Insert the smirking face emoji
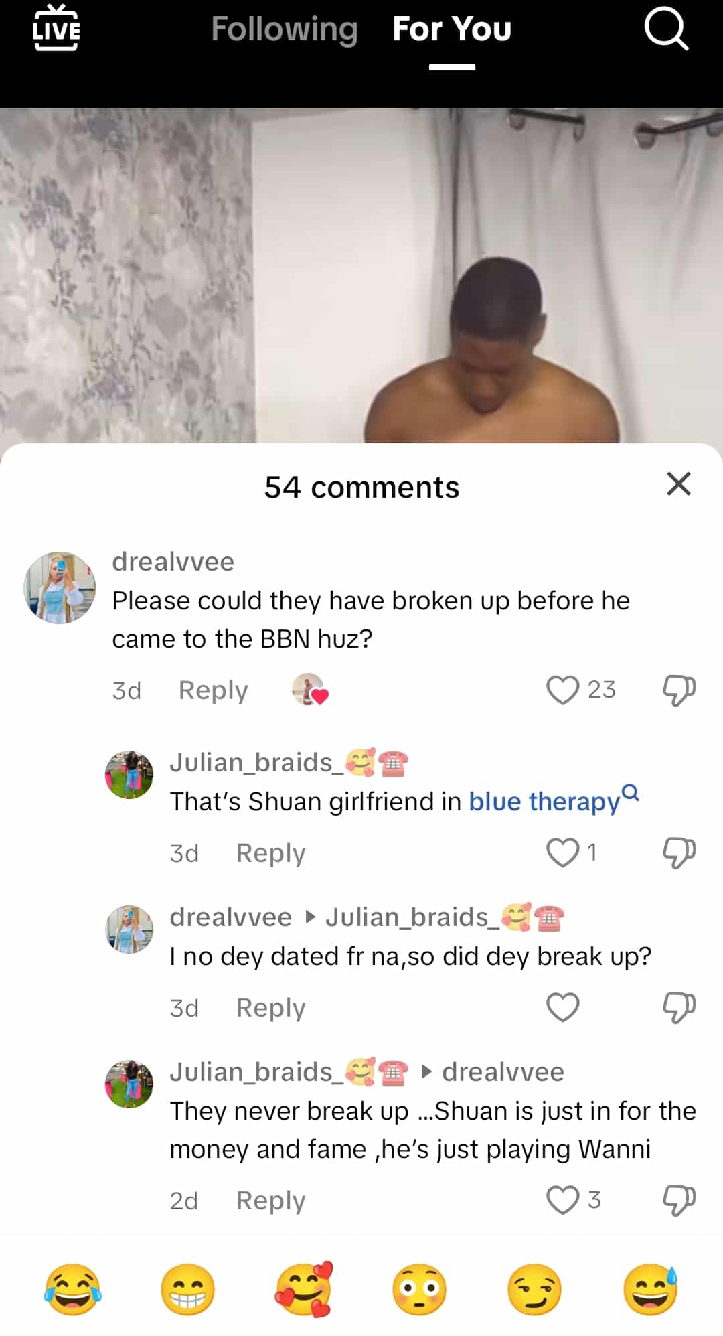The width and height of the screenshot is (723, 1336). (535, 1290)
